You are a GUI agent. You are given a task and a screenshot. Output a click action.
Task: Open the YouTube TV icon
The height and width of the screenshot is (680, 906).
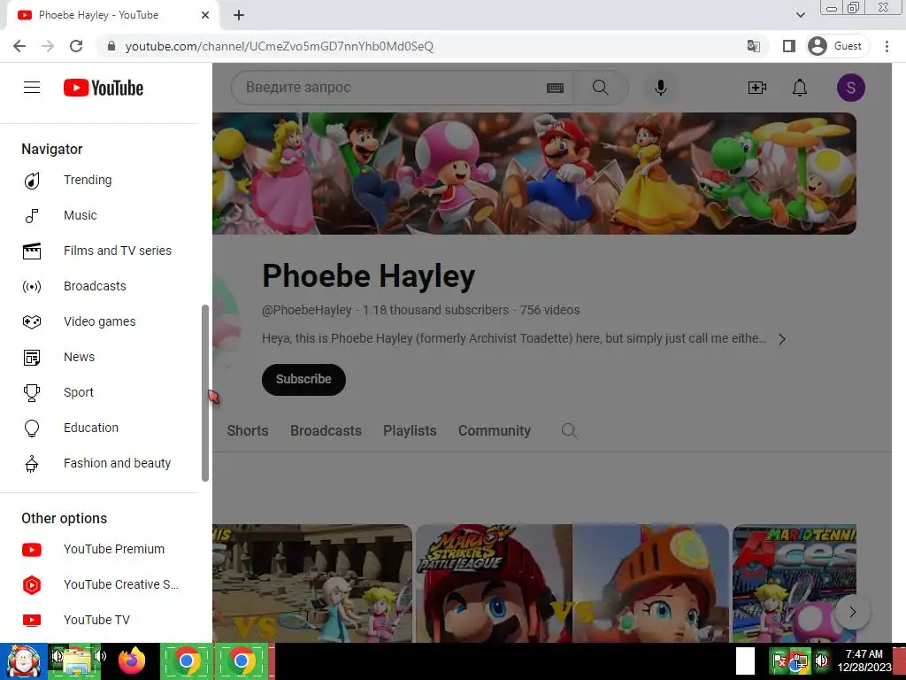point(32,620)
